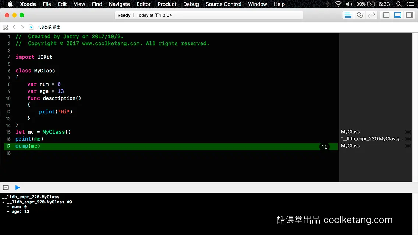The width and height of the screenshot is (418, 235).
Task: Click the line 15 MyClass result text
Action: (x=350, y=132)
